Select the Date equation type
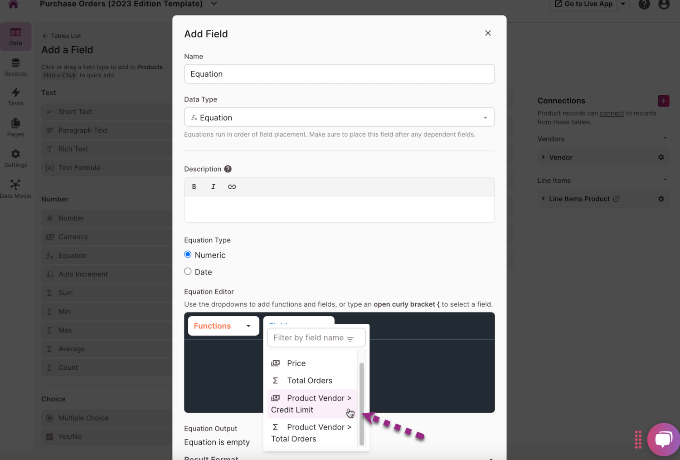This screenshot has width=680, height=460. [188, 271]
